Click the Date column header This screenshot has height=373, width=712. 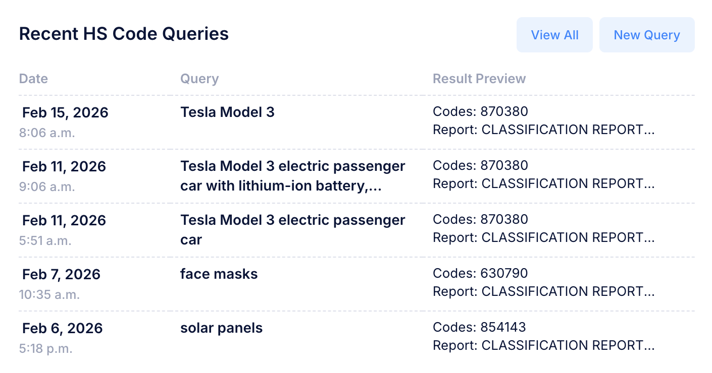pos(33,79)
